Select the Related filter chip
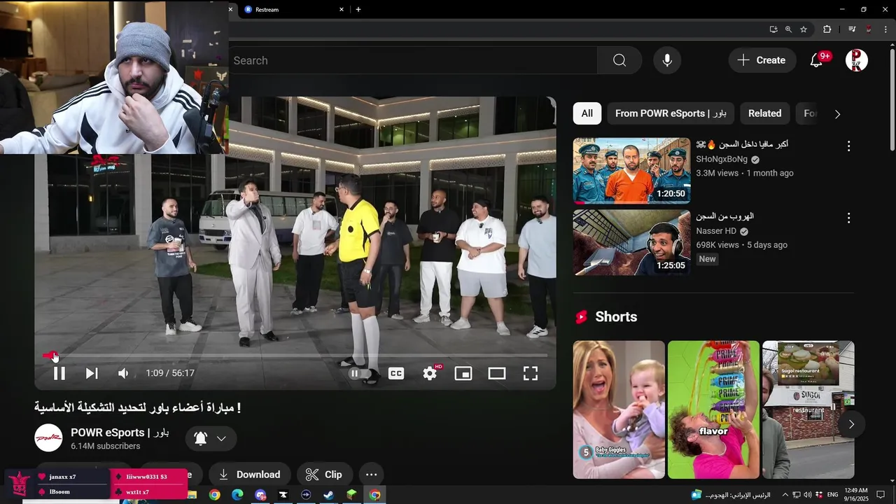 [x=764, y=113]
